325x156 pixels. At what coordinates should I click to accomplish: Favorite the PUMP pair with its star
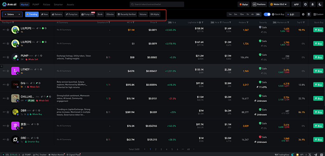[x=8, y=57]
